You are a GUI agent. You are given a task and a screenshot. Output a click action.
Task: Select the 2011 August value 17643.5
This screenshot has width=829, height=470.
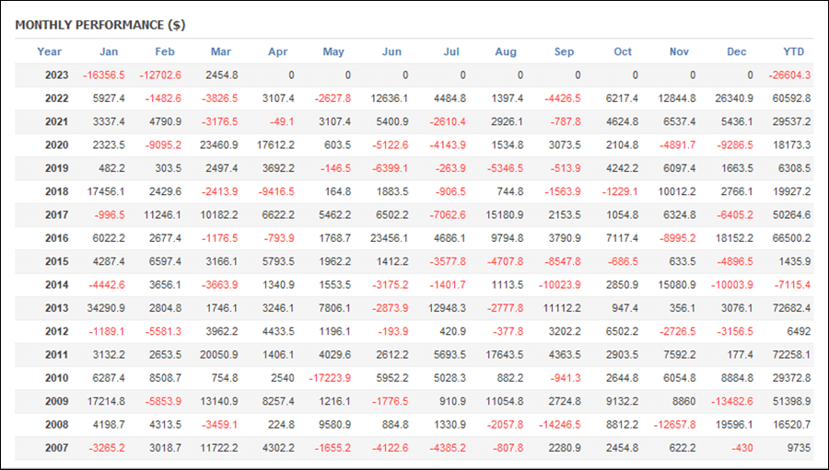[505, 355]
